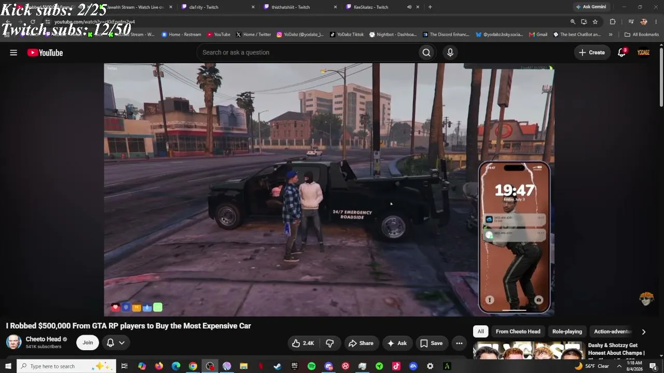Viewport: 664px width, 373px height.
Task: Open Firefox from the taskbar
Action: pos(159,366)
